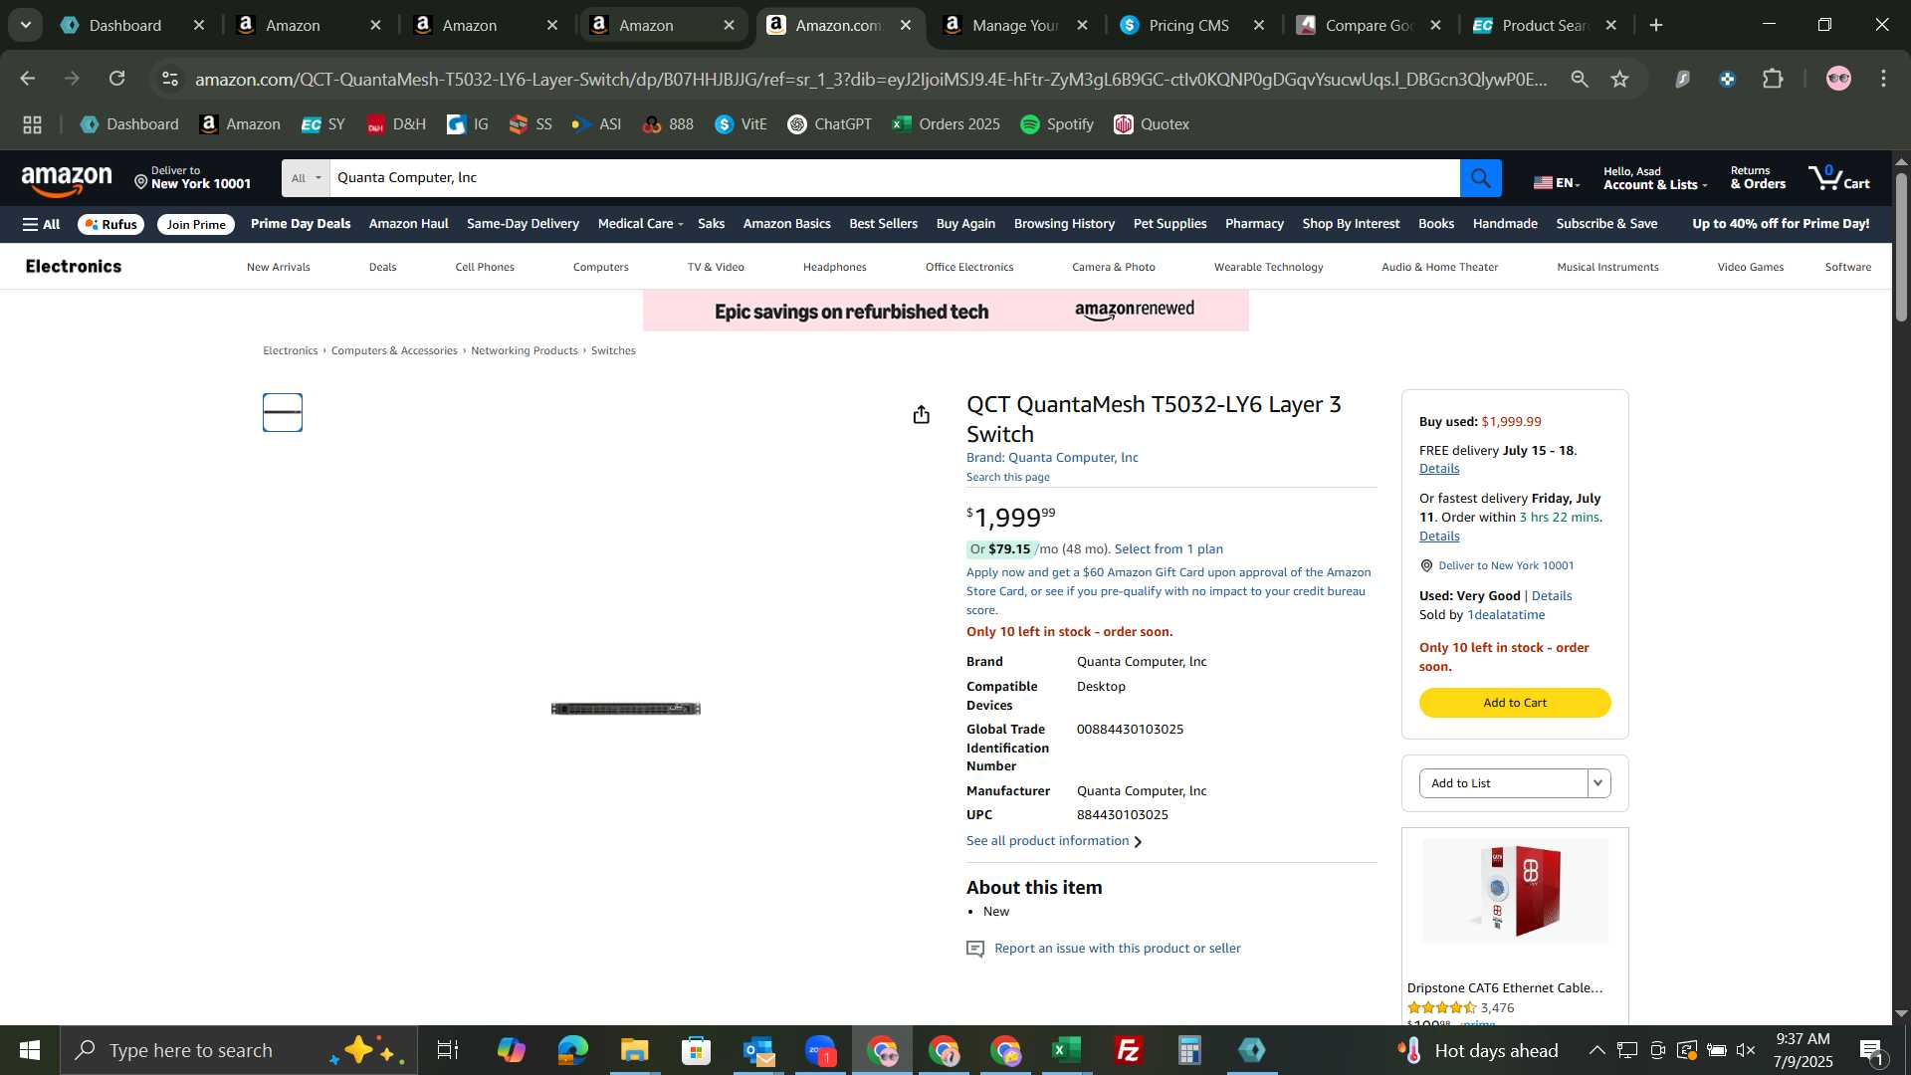Image resolution: width=1911 pixels, height=1075 pixels.
Task: Open the Computers electronics subcategory
Action: point(600,267)
